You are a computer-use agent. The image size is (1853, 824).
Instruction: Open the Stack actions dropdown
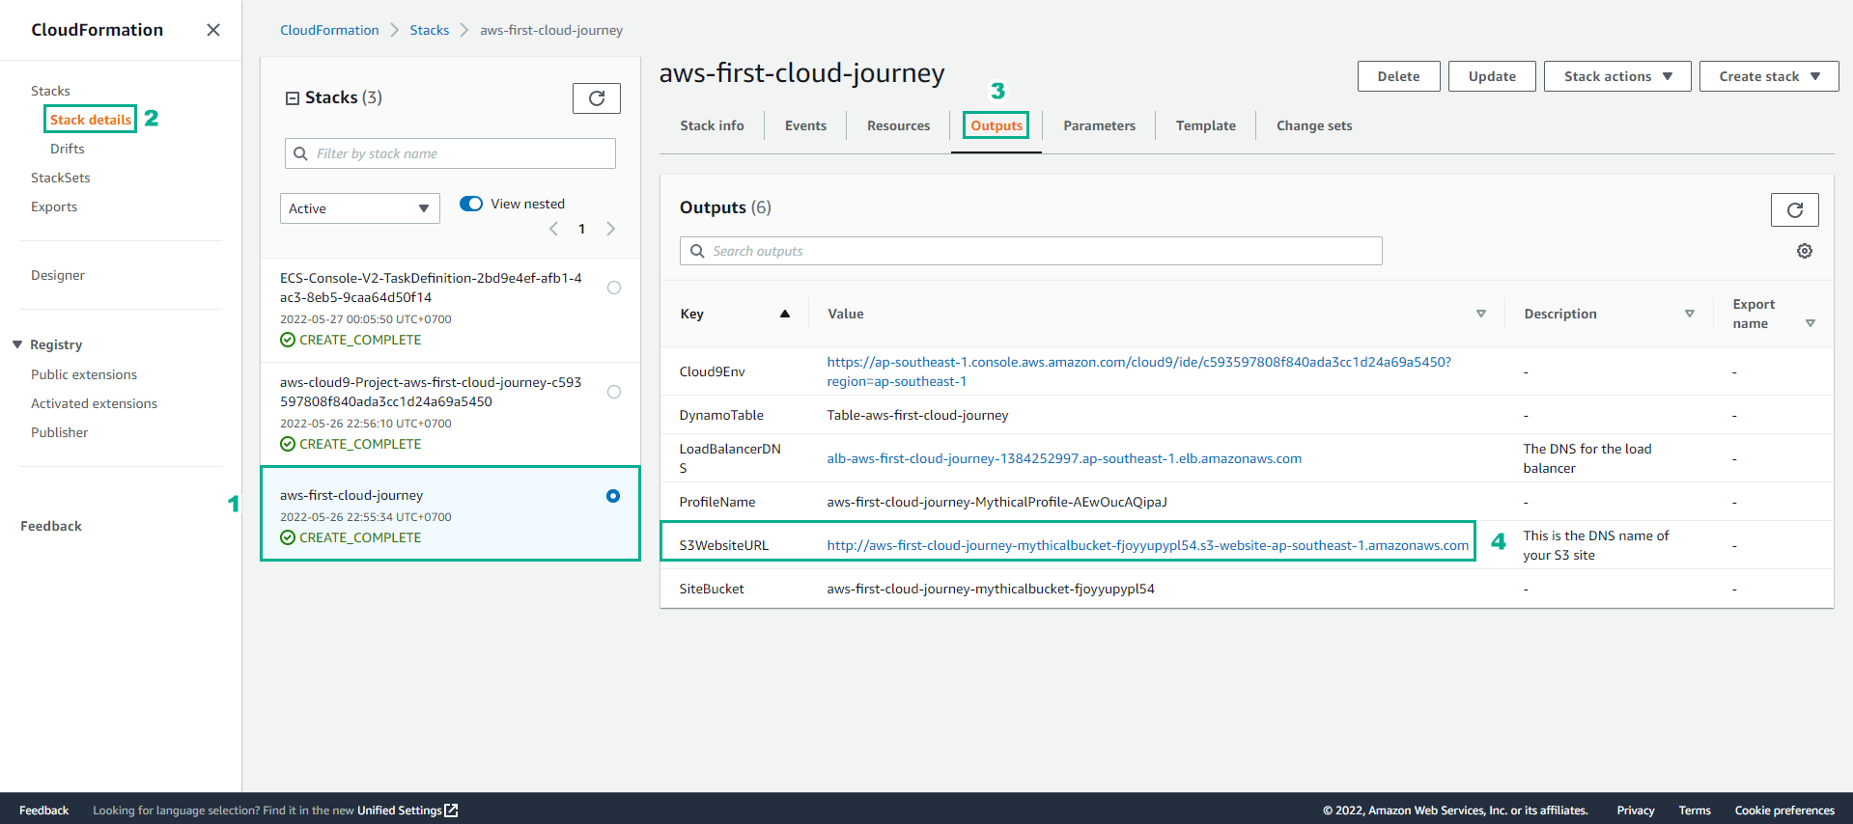[x=1617, y=76]
